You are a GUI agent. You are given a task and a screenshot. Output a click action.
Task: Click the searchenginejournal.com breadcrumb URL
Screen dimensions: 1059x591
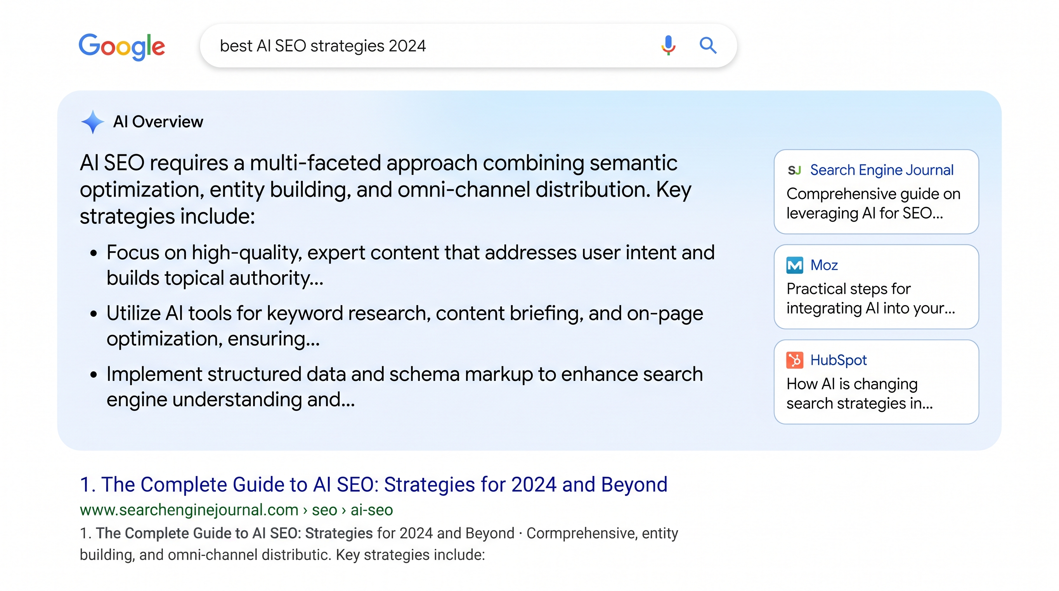(236, 510)
